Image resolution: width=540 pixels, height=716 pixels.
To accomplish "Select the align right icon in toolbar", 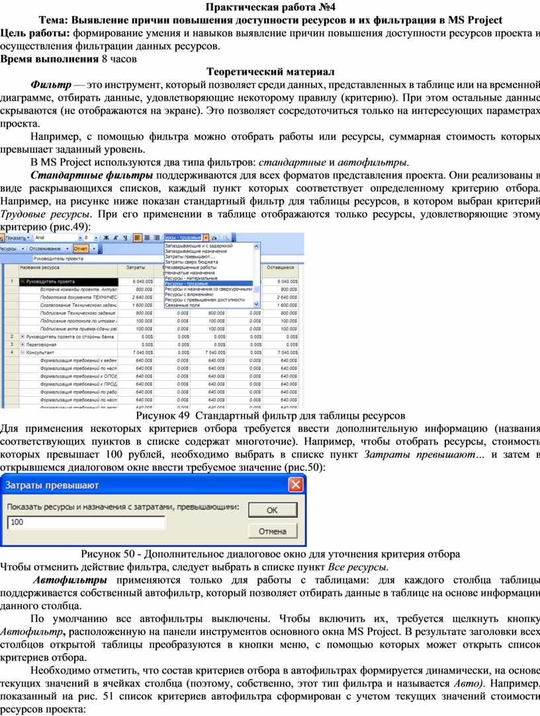I will (x=156, y=238).
